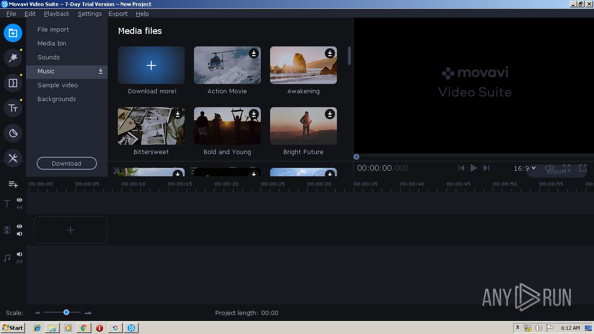Click the title track T icon
Screen dimensions: 594x334
coord(7,204)
